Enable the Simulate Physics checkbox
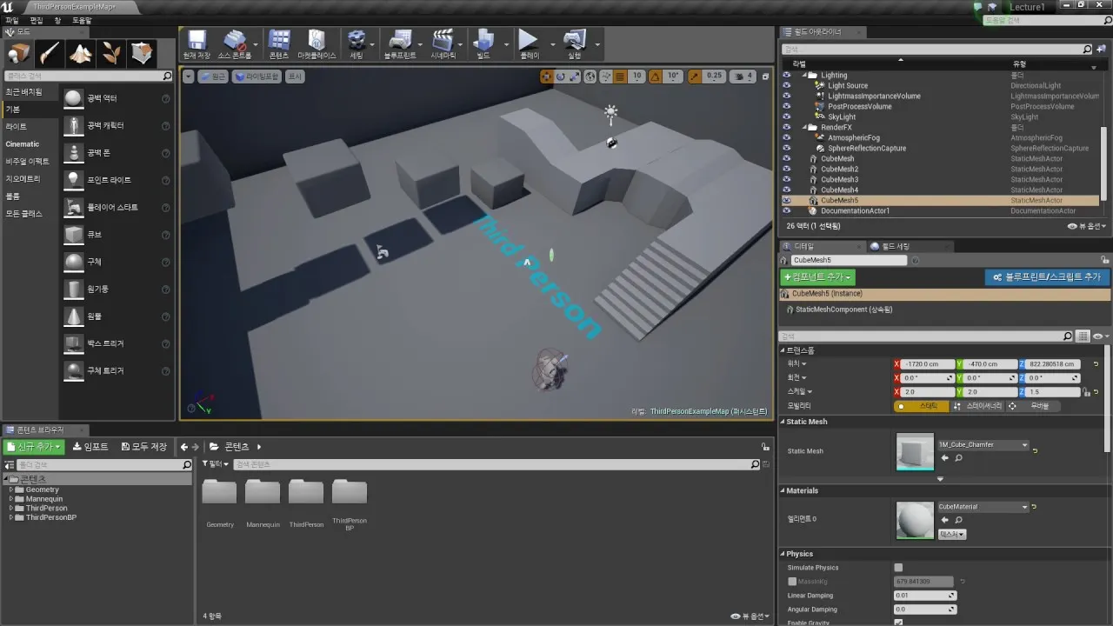The width and height of the screenshot is (1113, 626). coord(898,568)
